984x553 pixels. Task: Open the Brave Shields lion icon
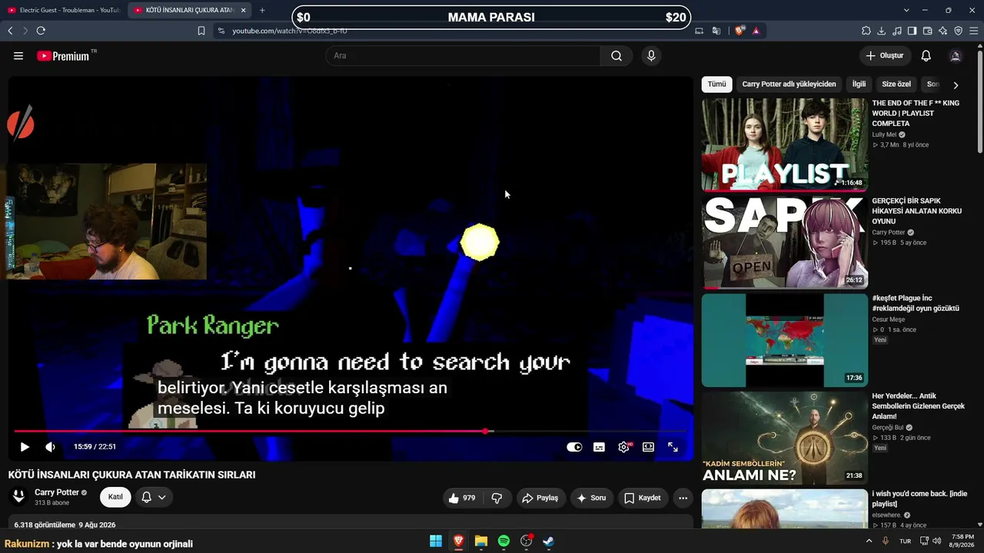pos(740,31)
